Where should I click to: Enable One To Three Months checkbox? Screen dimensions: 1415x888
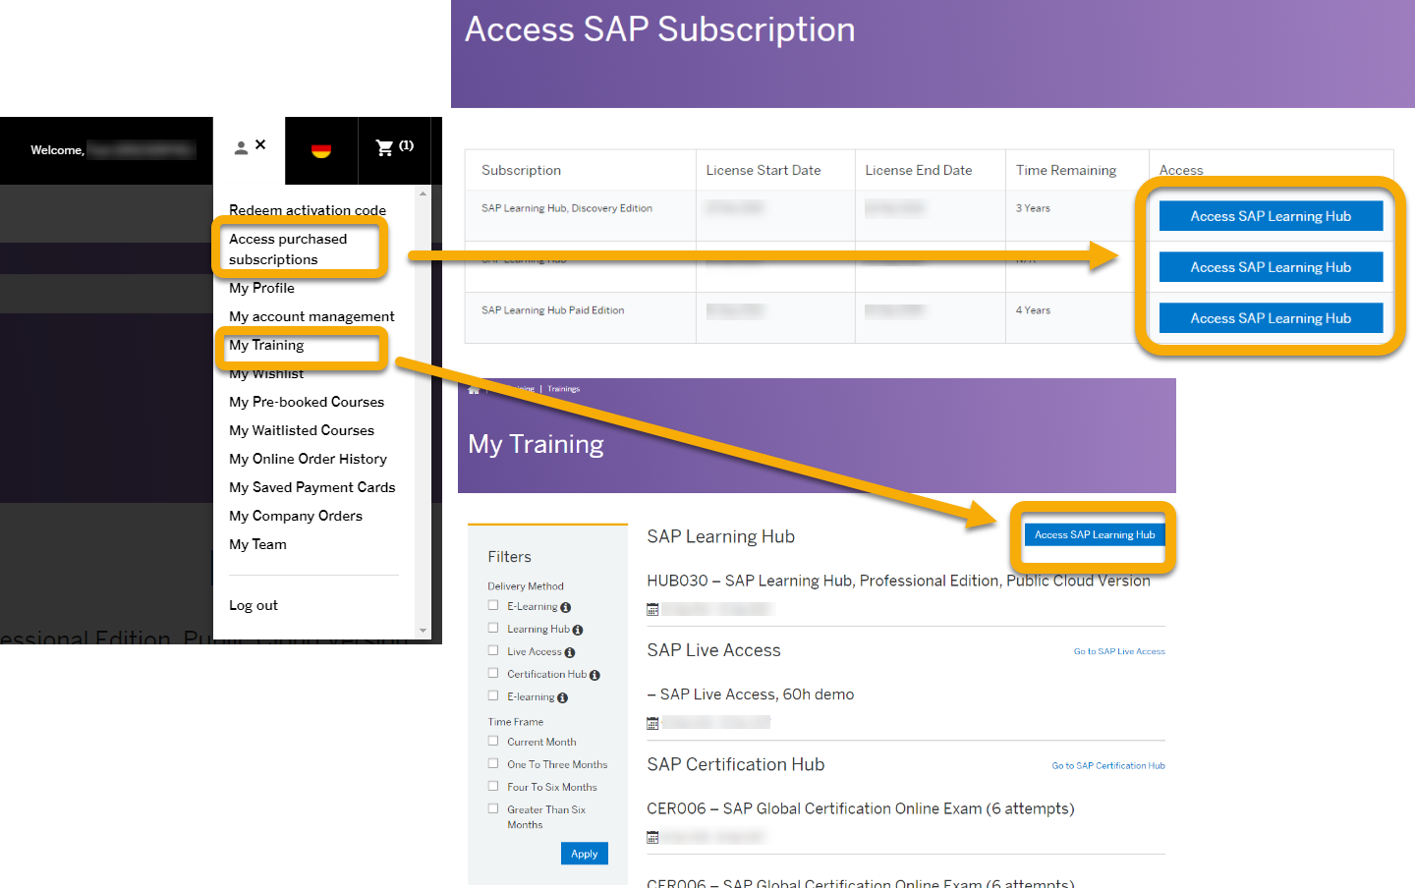493,763
